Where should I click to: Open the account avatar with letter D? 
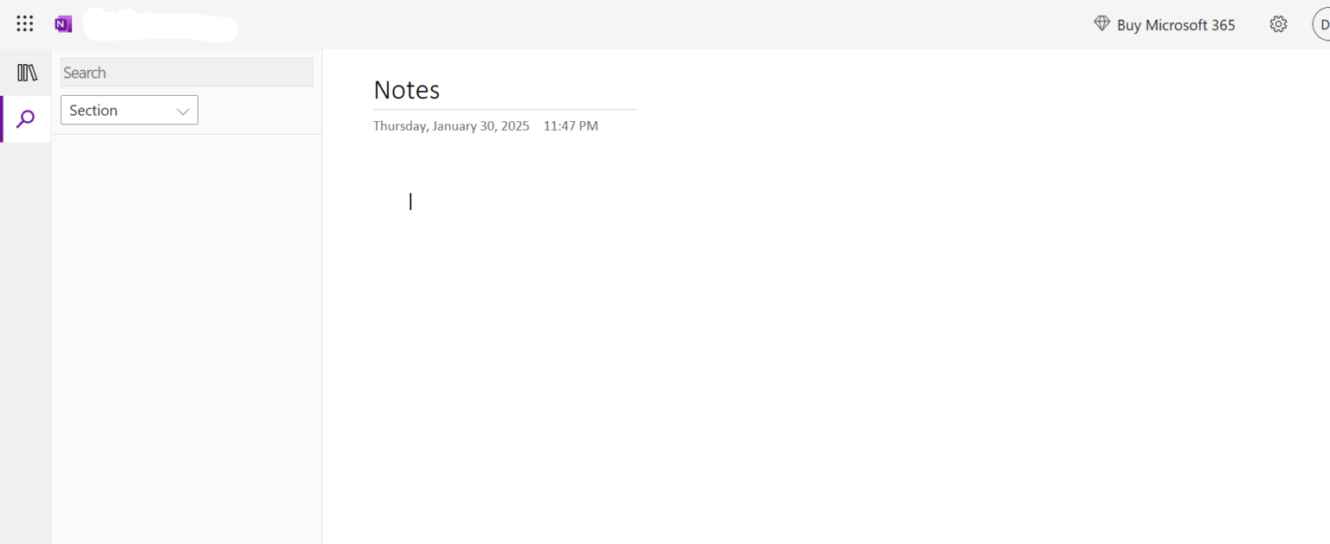tap(1324, 23)
